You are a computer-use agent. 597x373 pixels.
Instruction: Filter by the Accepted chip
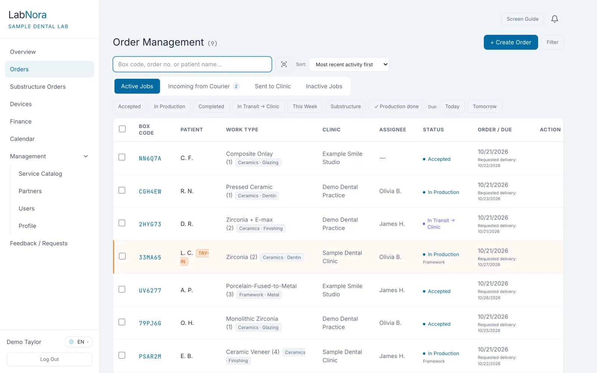129,106
